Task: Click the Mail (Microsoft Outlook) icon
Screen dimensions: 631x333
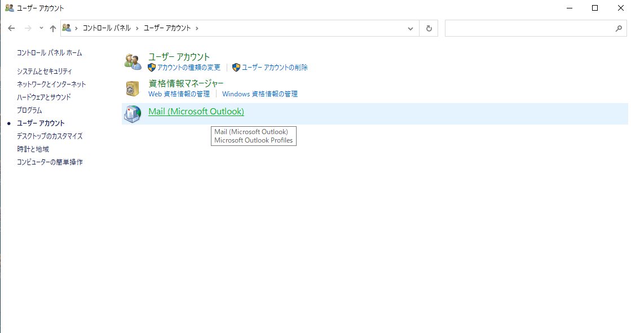Action: tap(133, 114)
